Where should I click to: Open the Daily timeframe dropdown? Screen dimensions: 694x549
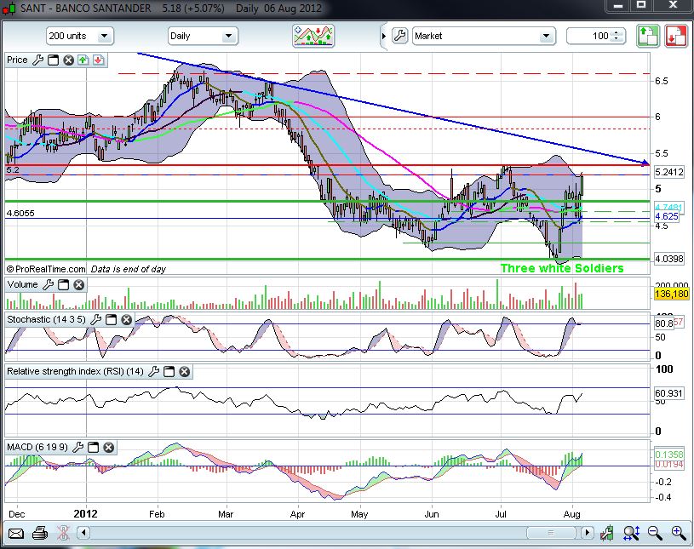[x=203, y=36]
